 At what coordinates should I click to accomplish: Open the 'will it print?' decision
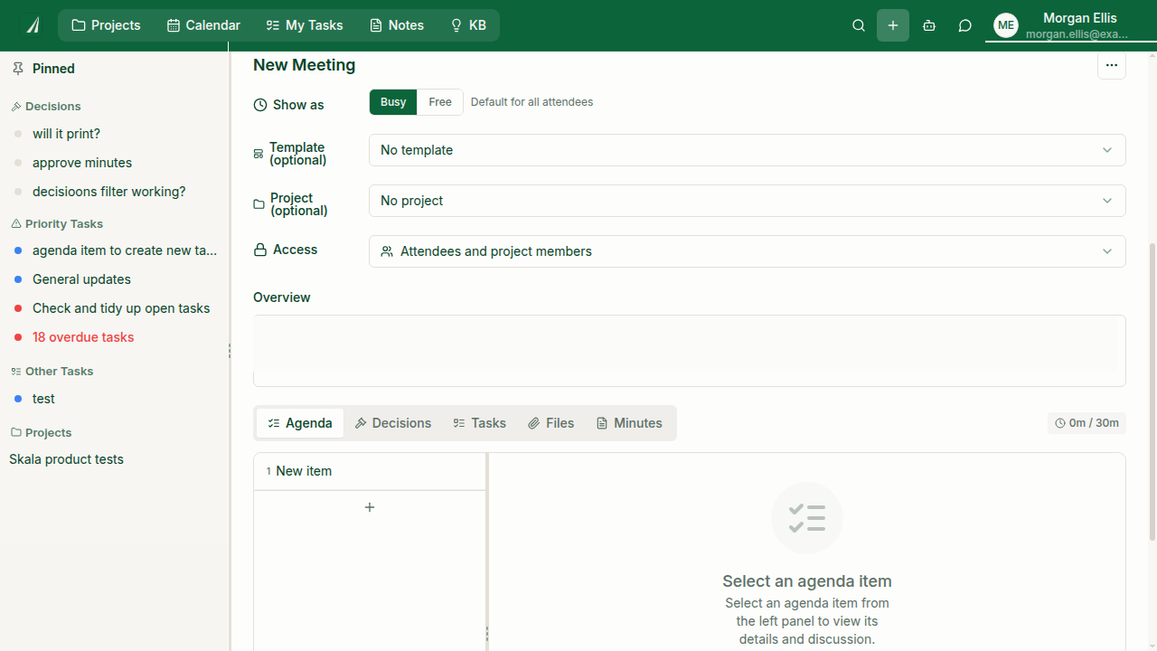click(66, 134)
